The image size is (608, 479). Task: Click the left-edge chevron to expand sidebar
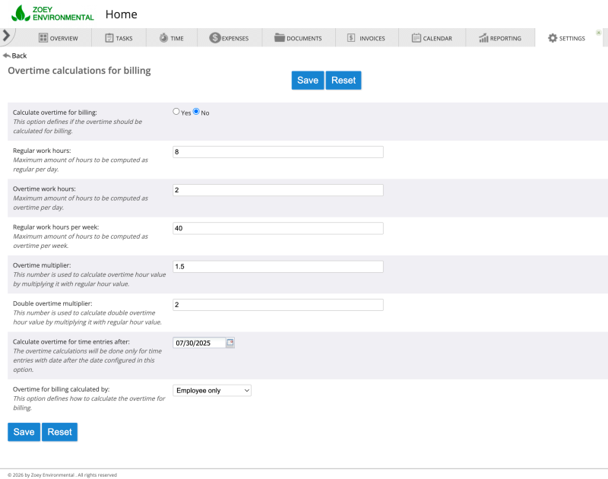6,34
